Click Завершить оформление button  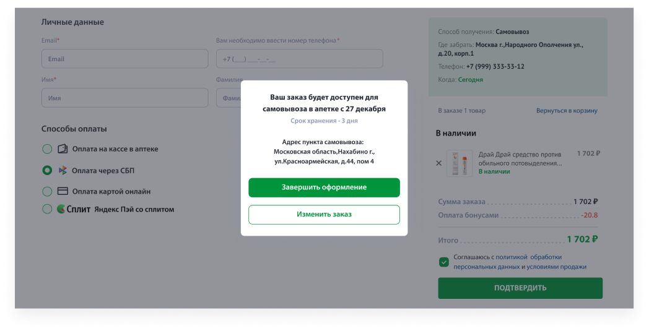click(324, 187)
